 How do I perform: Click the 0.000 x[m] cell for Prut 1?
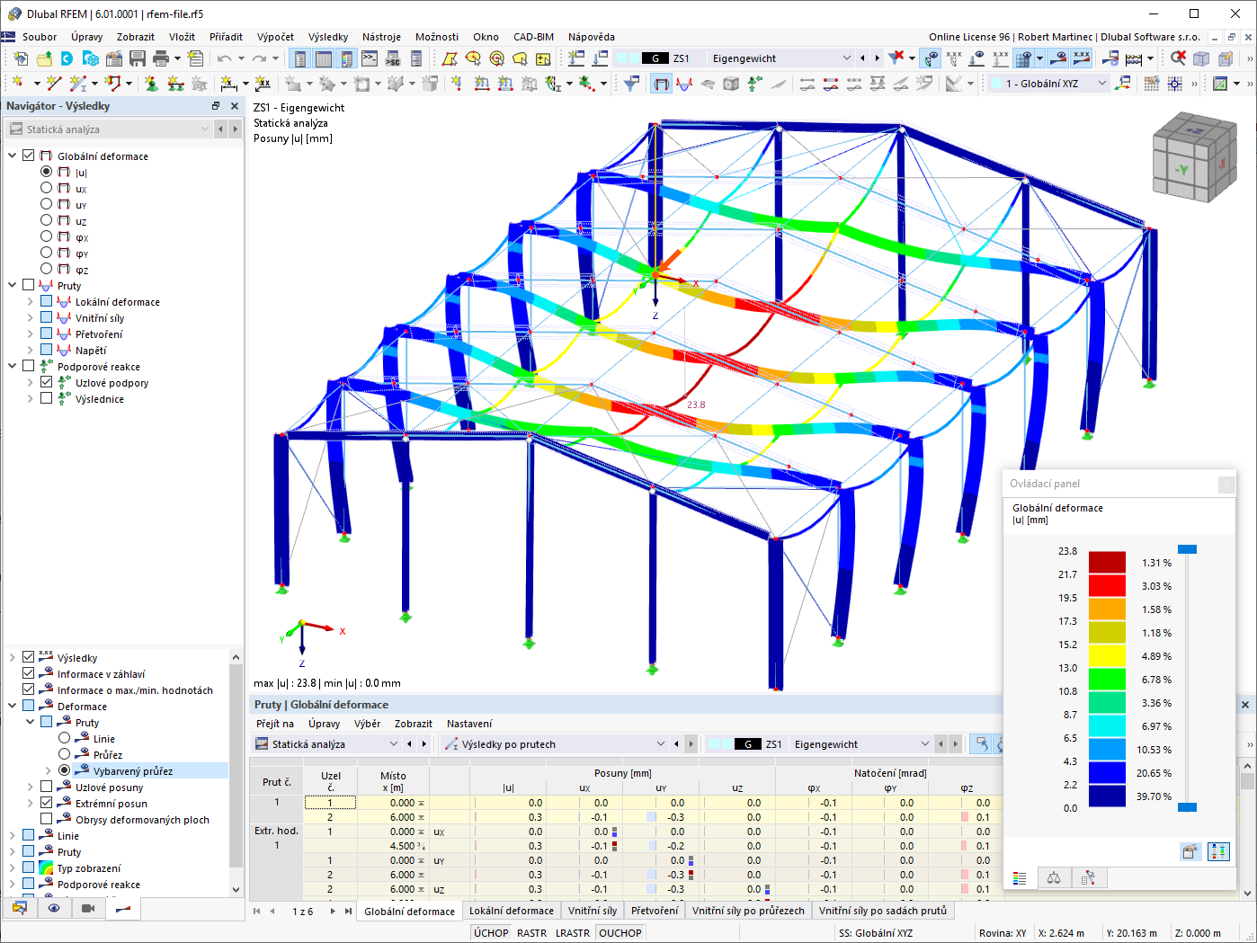point(393,803)
